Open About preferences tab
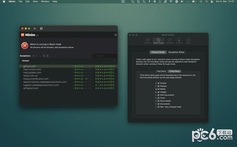237x147 pixels. pyautogui.click(x=188, y=41)
